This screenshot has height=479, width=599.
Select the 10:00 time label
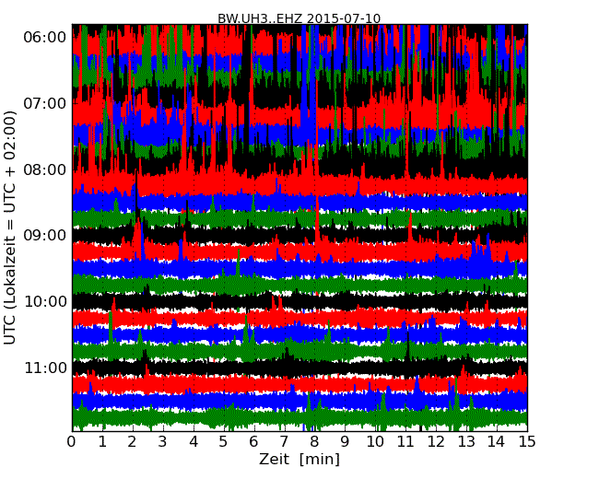[x=45, y=302]
